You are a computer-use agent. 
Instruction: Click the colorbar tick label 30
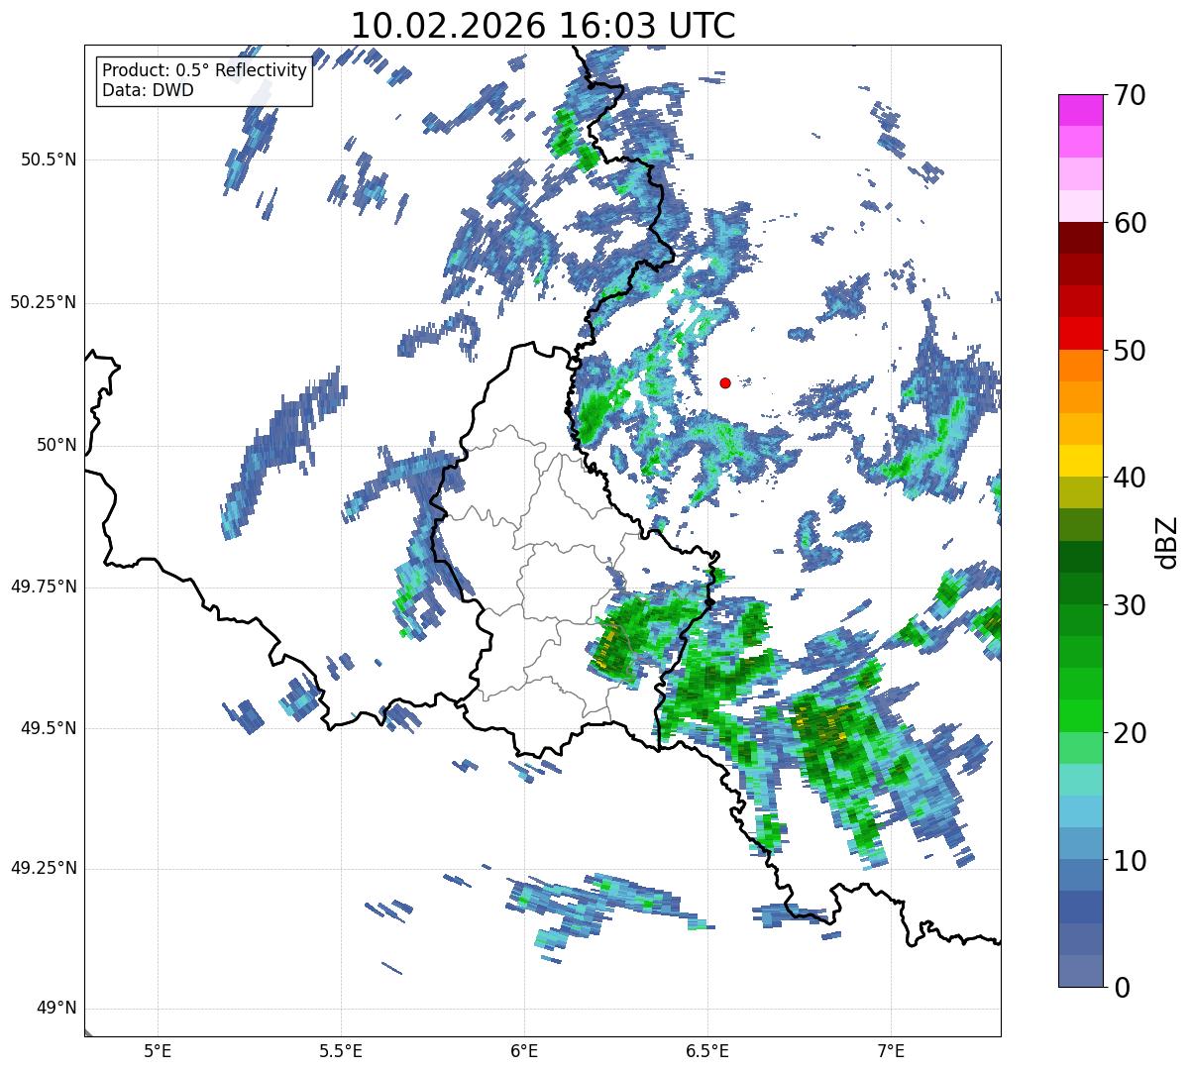pyautogui.click(x=1129, y=605)
